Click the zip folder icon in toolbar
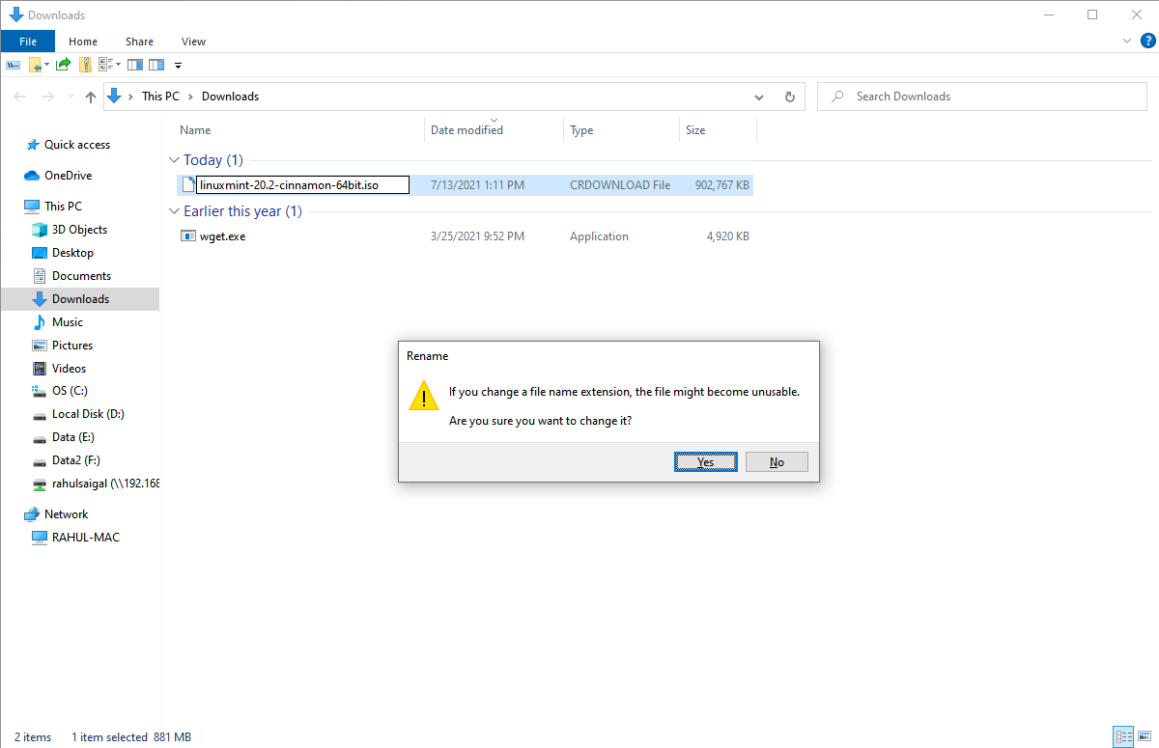Image resolution: width=1159 pixels, height=748 pixels. tap(85, 65)
